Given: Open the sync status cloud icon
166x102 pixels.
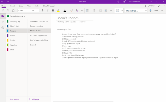Looking at the screenshot, I should pos(145,6).
